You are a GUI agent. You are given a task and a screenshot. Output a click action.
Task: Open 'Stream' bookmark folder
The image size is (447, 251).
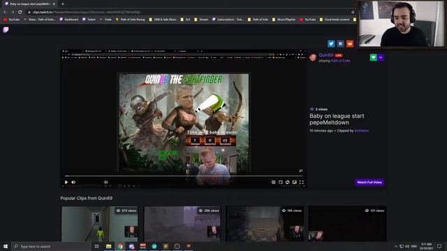(201, 20)
